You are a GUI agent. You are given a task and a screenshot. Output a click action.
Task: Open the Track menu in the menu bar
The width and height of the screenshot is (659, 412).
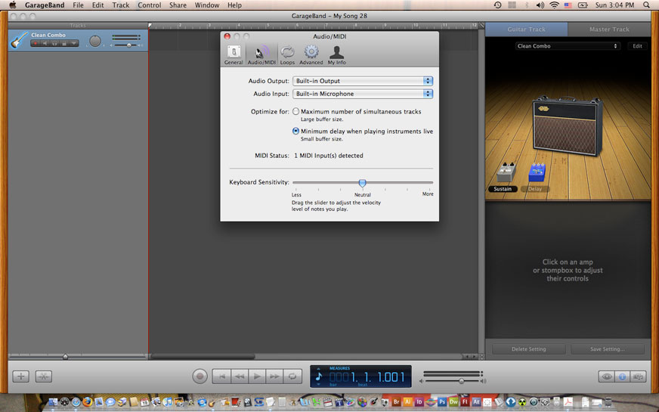coord(121,5)
